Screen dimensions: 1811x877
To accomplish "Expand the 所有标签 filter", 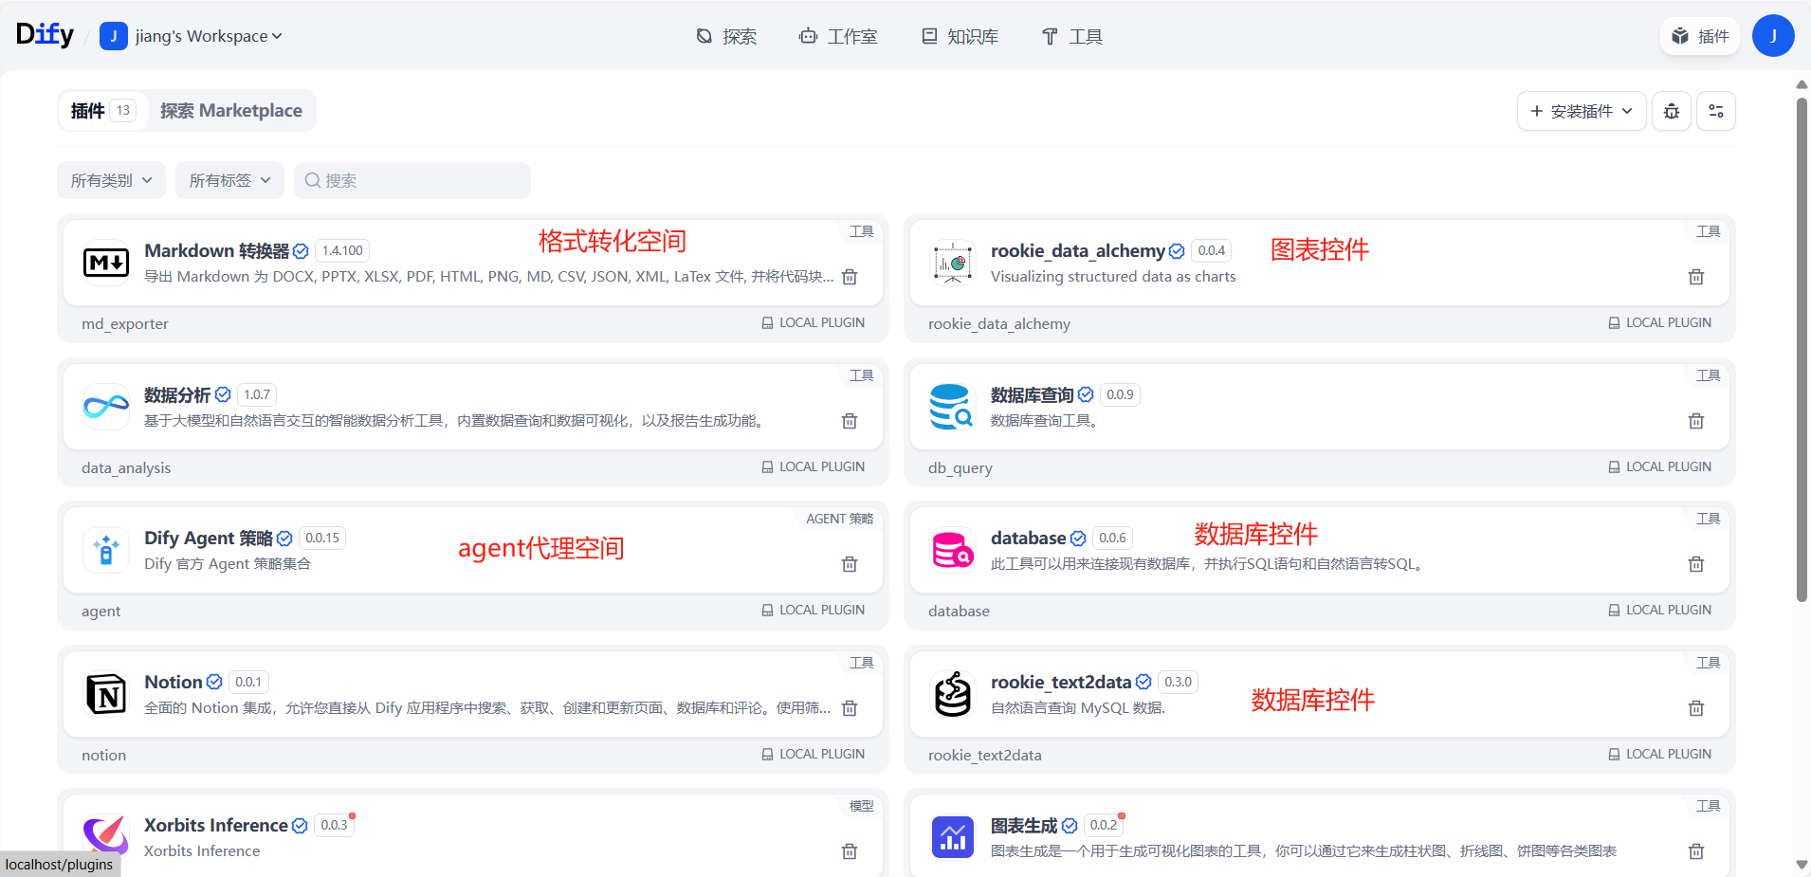I will pyautogui.click(x=229, y=180).
